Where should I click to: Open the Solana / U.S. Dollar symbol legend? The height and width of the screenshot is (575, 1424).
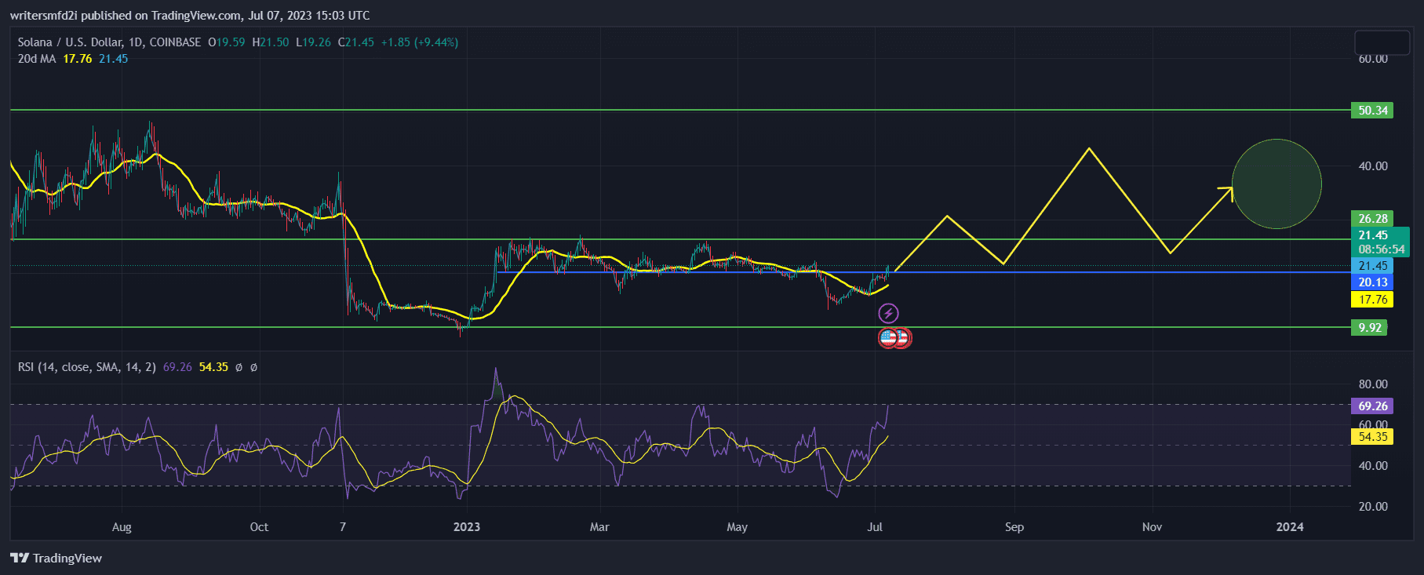click(x=109, y=42)
